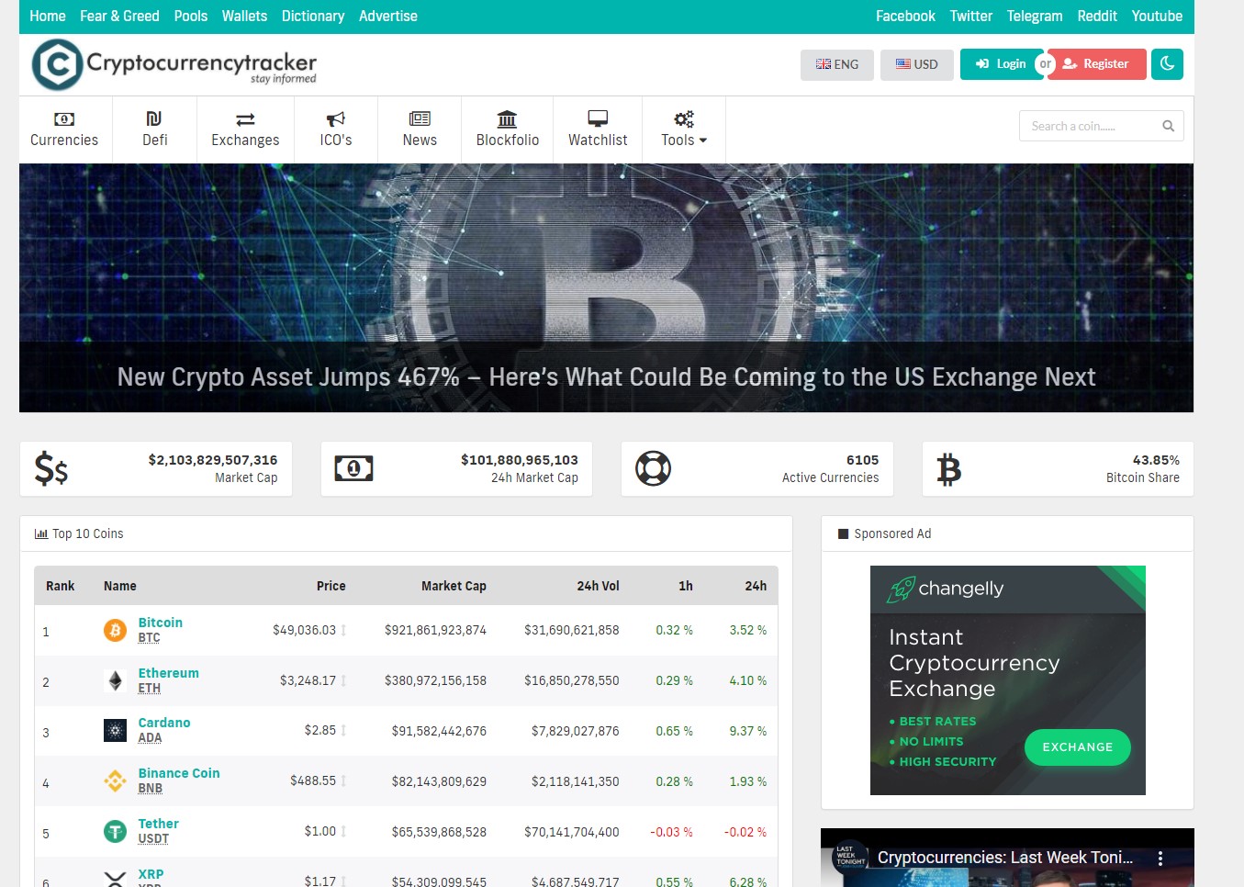This screenshot has height=887, width=1244.
Task: Open the Blockfolio page
Action: [508, 129]
